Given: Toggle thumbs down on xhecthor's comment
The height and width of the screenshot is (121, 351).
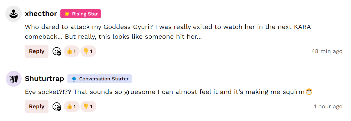Looking at the screenshot, I should click(88, 51).
